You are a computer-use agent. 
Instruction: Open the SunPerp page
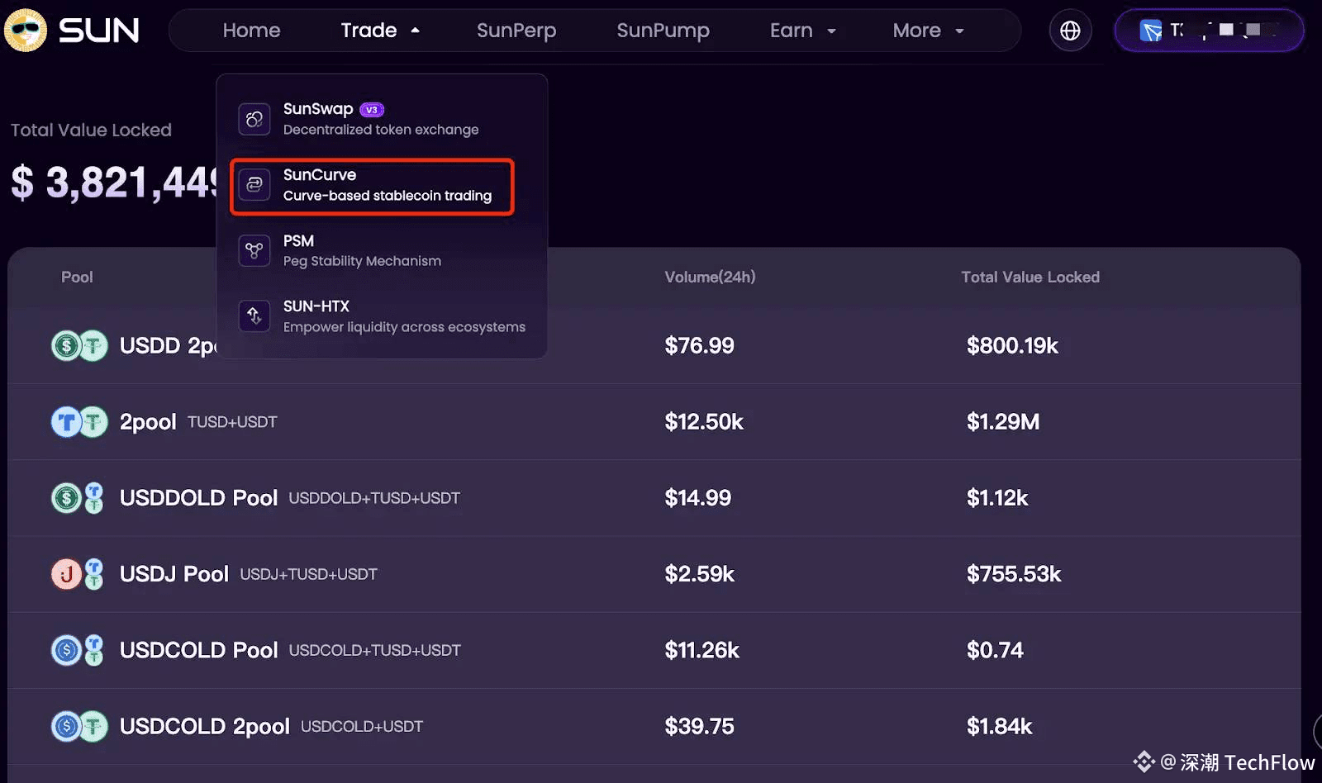(516, 31)
